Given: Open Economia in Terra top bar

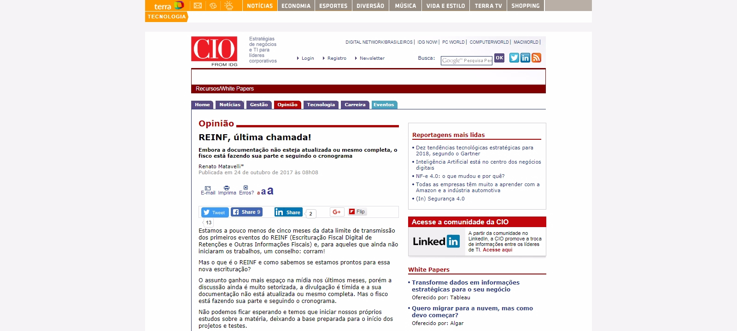Looking at the screenshot, I should 296,6.
